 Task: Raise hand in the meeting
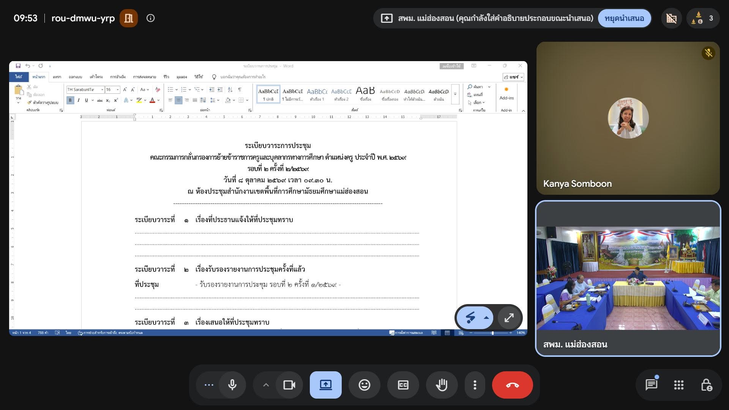442,385
